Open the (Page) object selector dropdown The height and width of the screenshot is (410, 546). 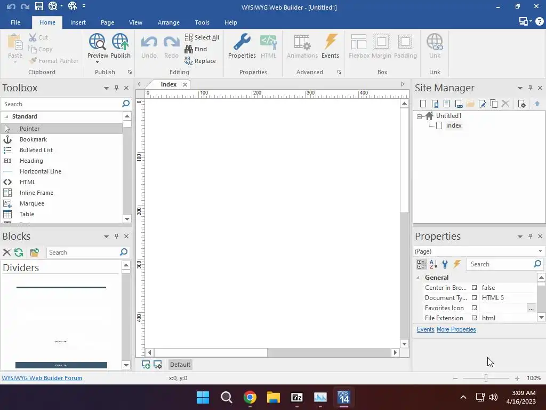tap(540, 251)
